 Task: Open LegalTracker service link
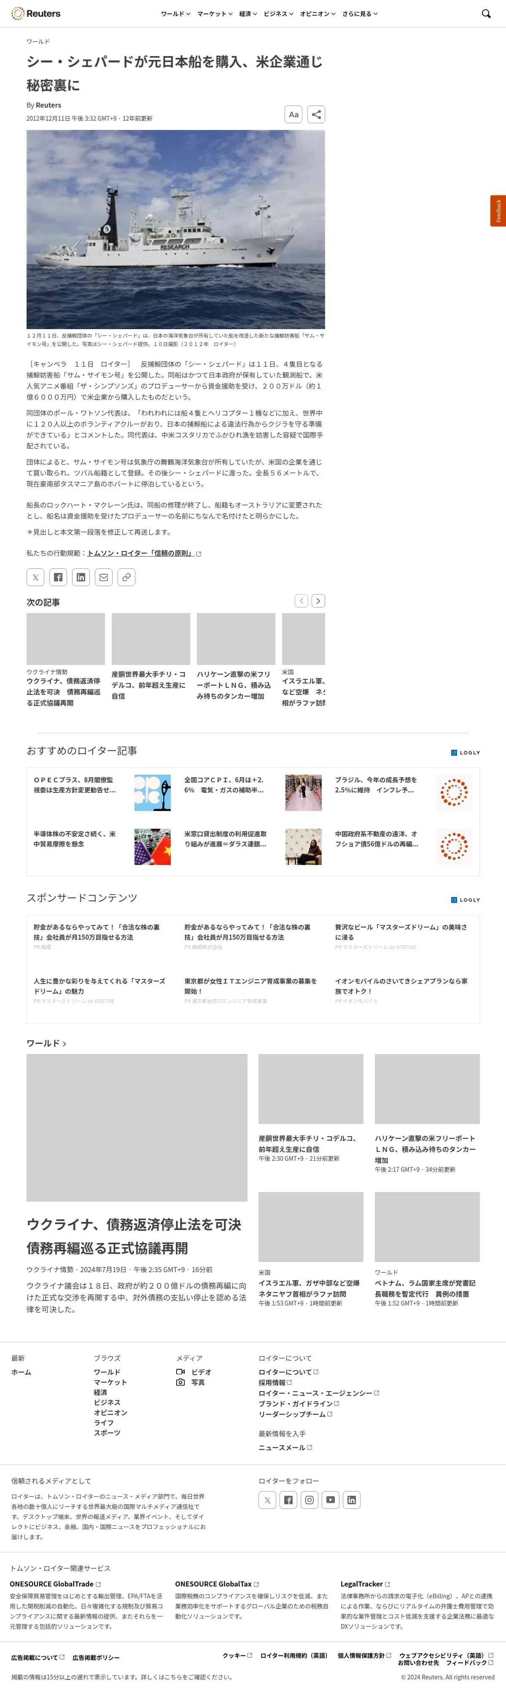coord(365,1584)
